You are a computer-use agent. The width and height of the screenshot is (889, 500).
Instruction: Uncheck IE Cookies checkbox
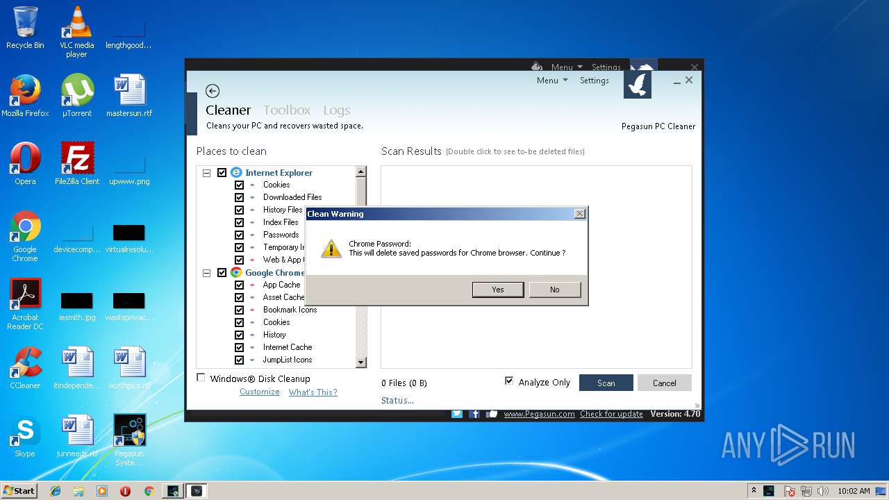tap(239, 185)
